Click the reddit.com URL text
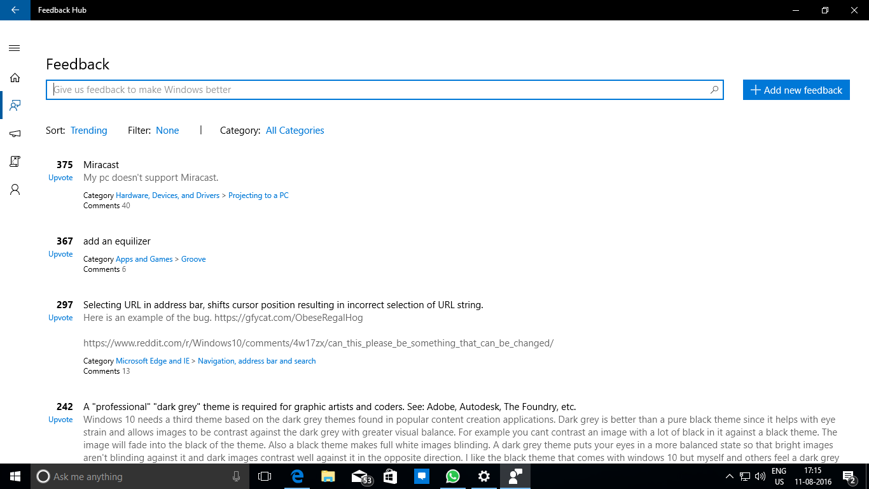 tap(318, 343)
